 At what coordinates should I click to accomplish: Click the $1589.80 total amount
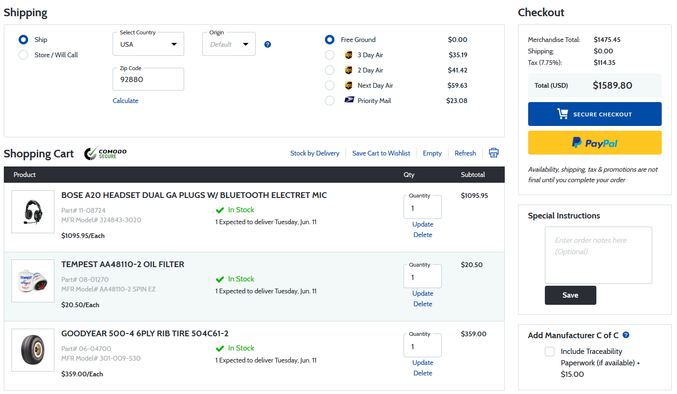click(x=613, y=85)
